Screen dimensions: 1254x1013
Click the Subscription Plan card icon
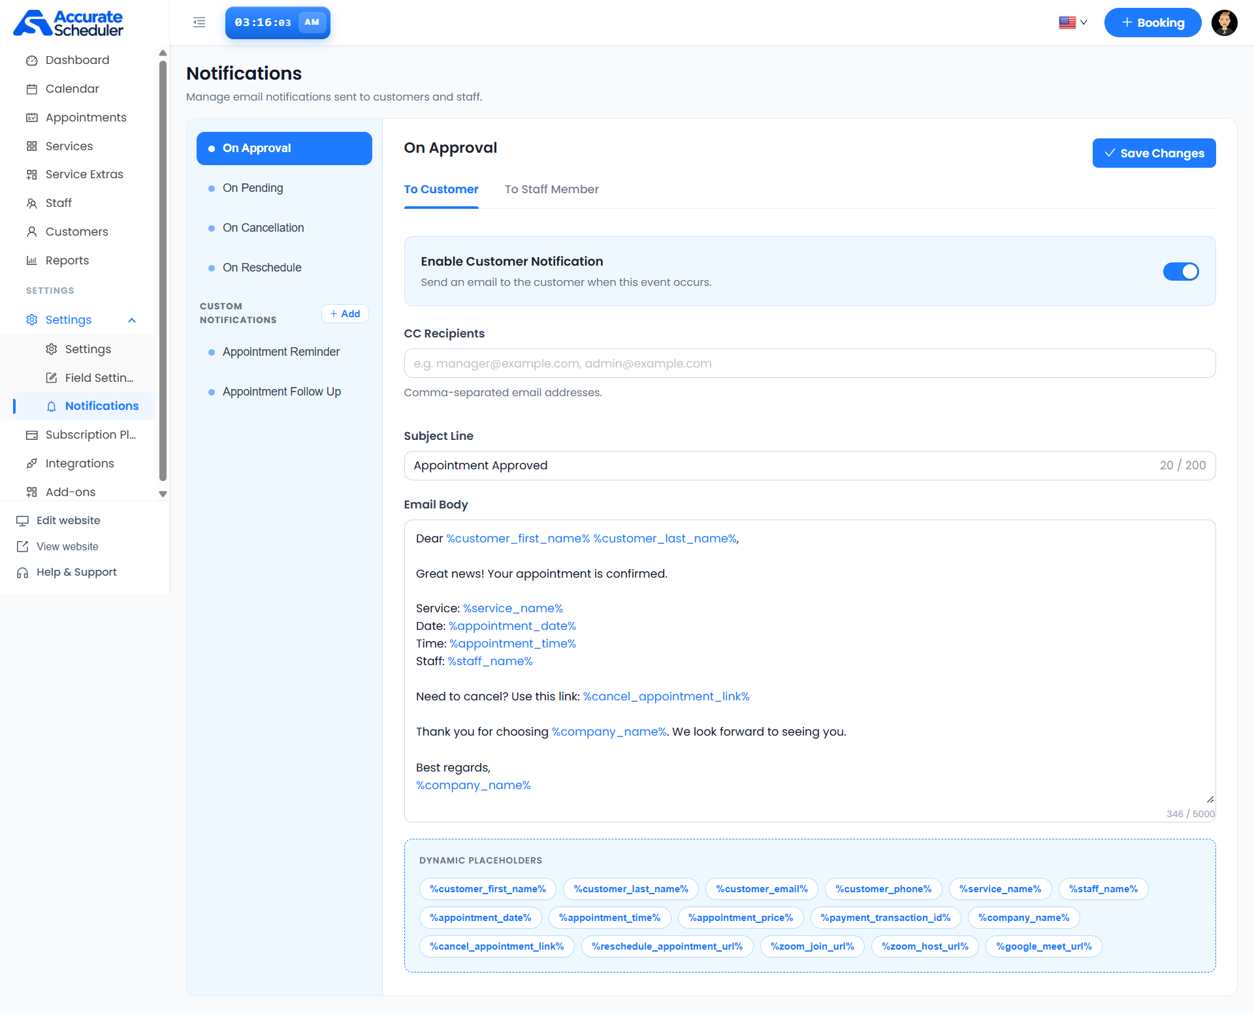31,435
